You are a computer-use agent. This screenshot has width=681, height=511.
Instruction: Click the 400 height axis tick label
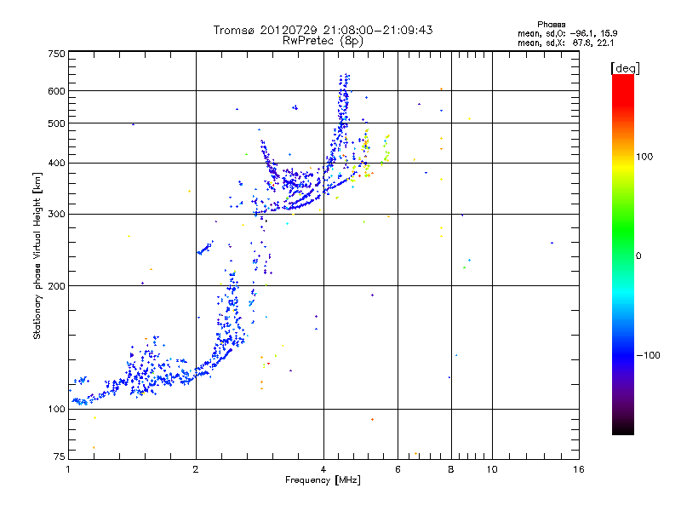click(56, 163)
